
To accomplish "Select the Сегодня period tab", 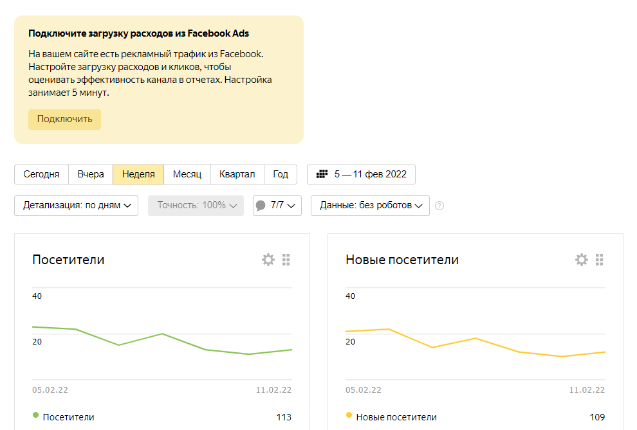I will (x=41, y=174).
